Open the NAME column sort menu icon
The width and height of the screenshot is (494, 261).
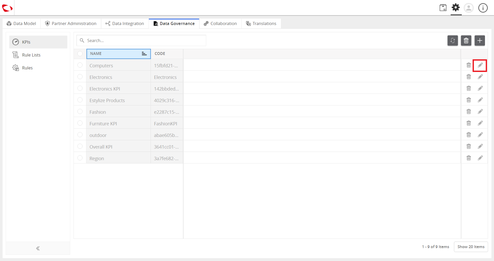tap(144, 54)
